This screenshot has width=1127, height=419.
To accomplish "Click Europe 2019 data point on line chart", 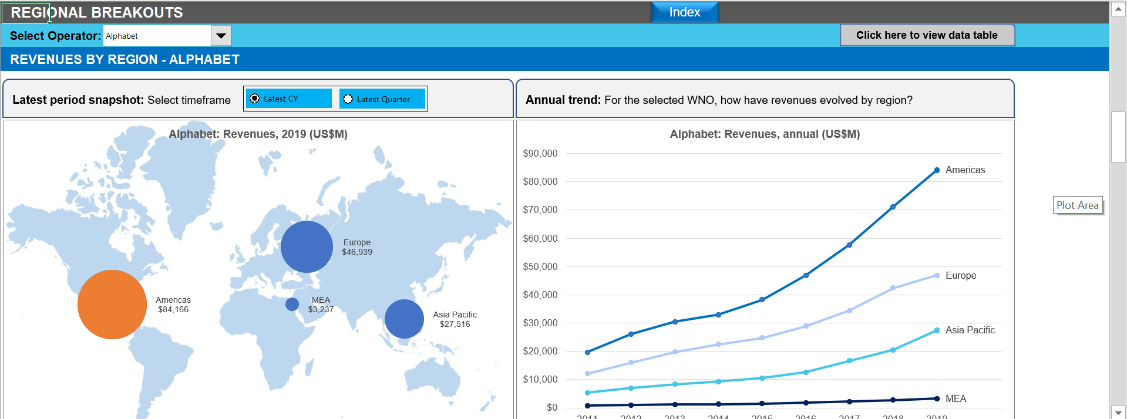I will [x=937, y=275].
